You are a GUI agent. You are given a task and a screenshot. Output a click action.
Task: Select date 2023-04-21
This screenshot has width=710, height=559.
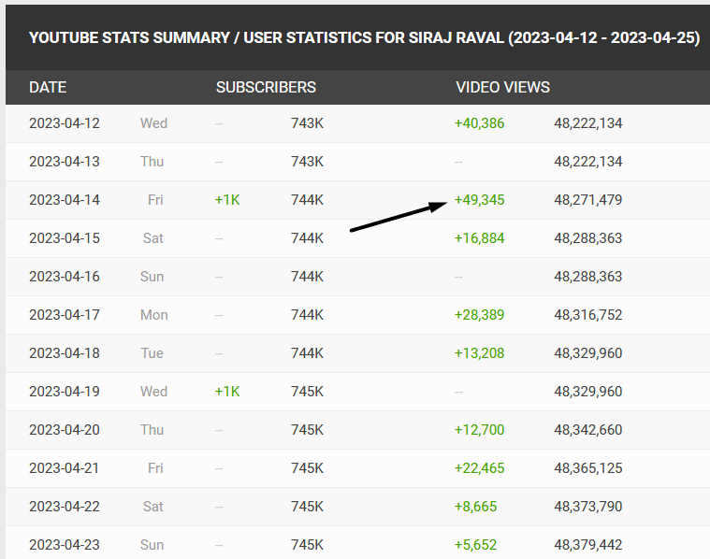(x=65, y=468)
